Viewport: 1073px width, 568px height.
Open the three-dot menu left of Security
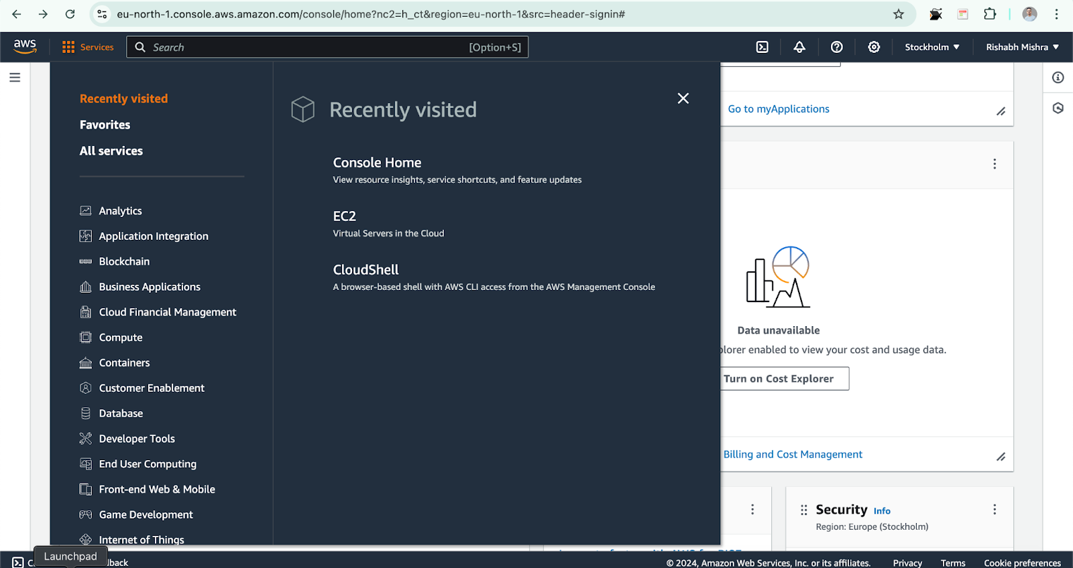point(752,510)
